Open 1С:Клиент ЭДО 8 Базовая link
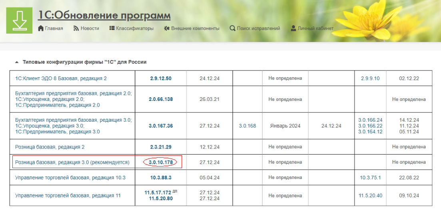 tap(61, 78)
